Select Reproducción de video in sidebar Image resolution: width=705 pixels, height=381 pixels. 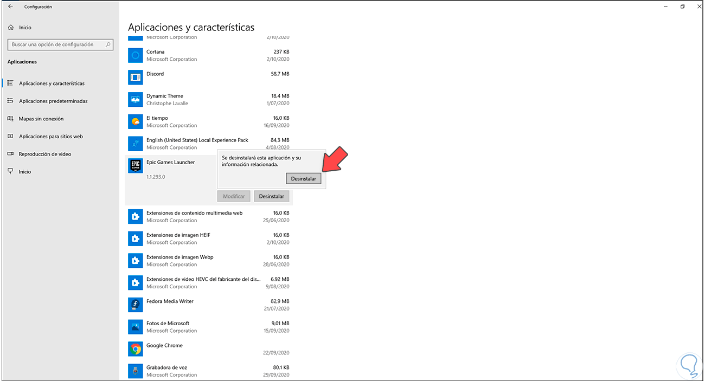point(45,154)
